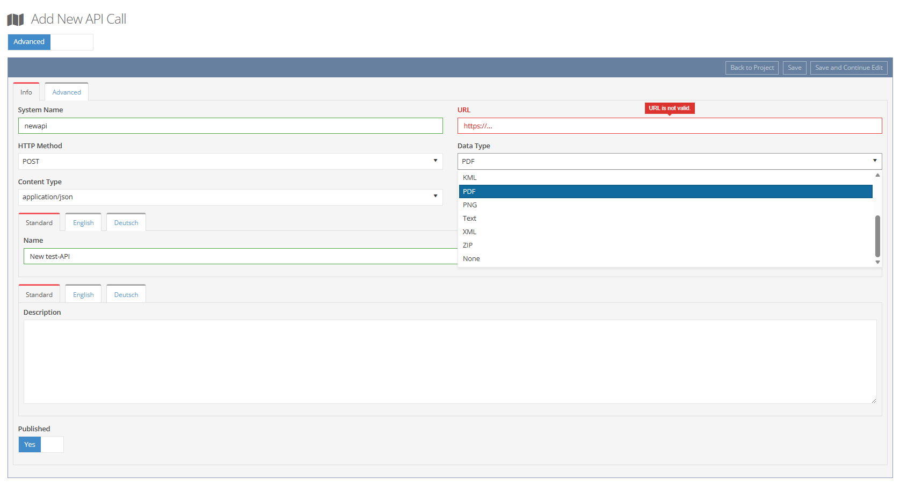The width and height of the screenshot is (900, 485).
Task: Click the dropdown list scrollbar thumb
Action: [877, 236]
